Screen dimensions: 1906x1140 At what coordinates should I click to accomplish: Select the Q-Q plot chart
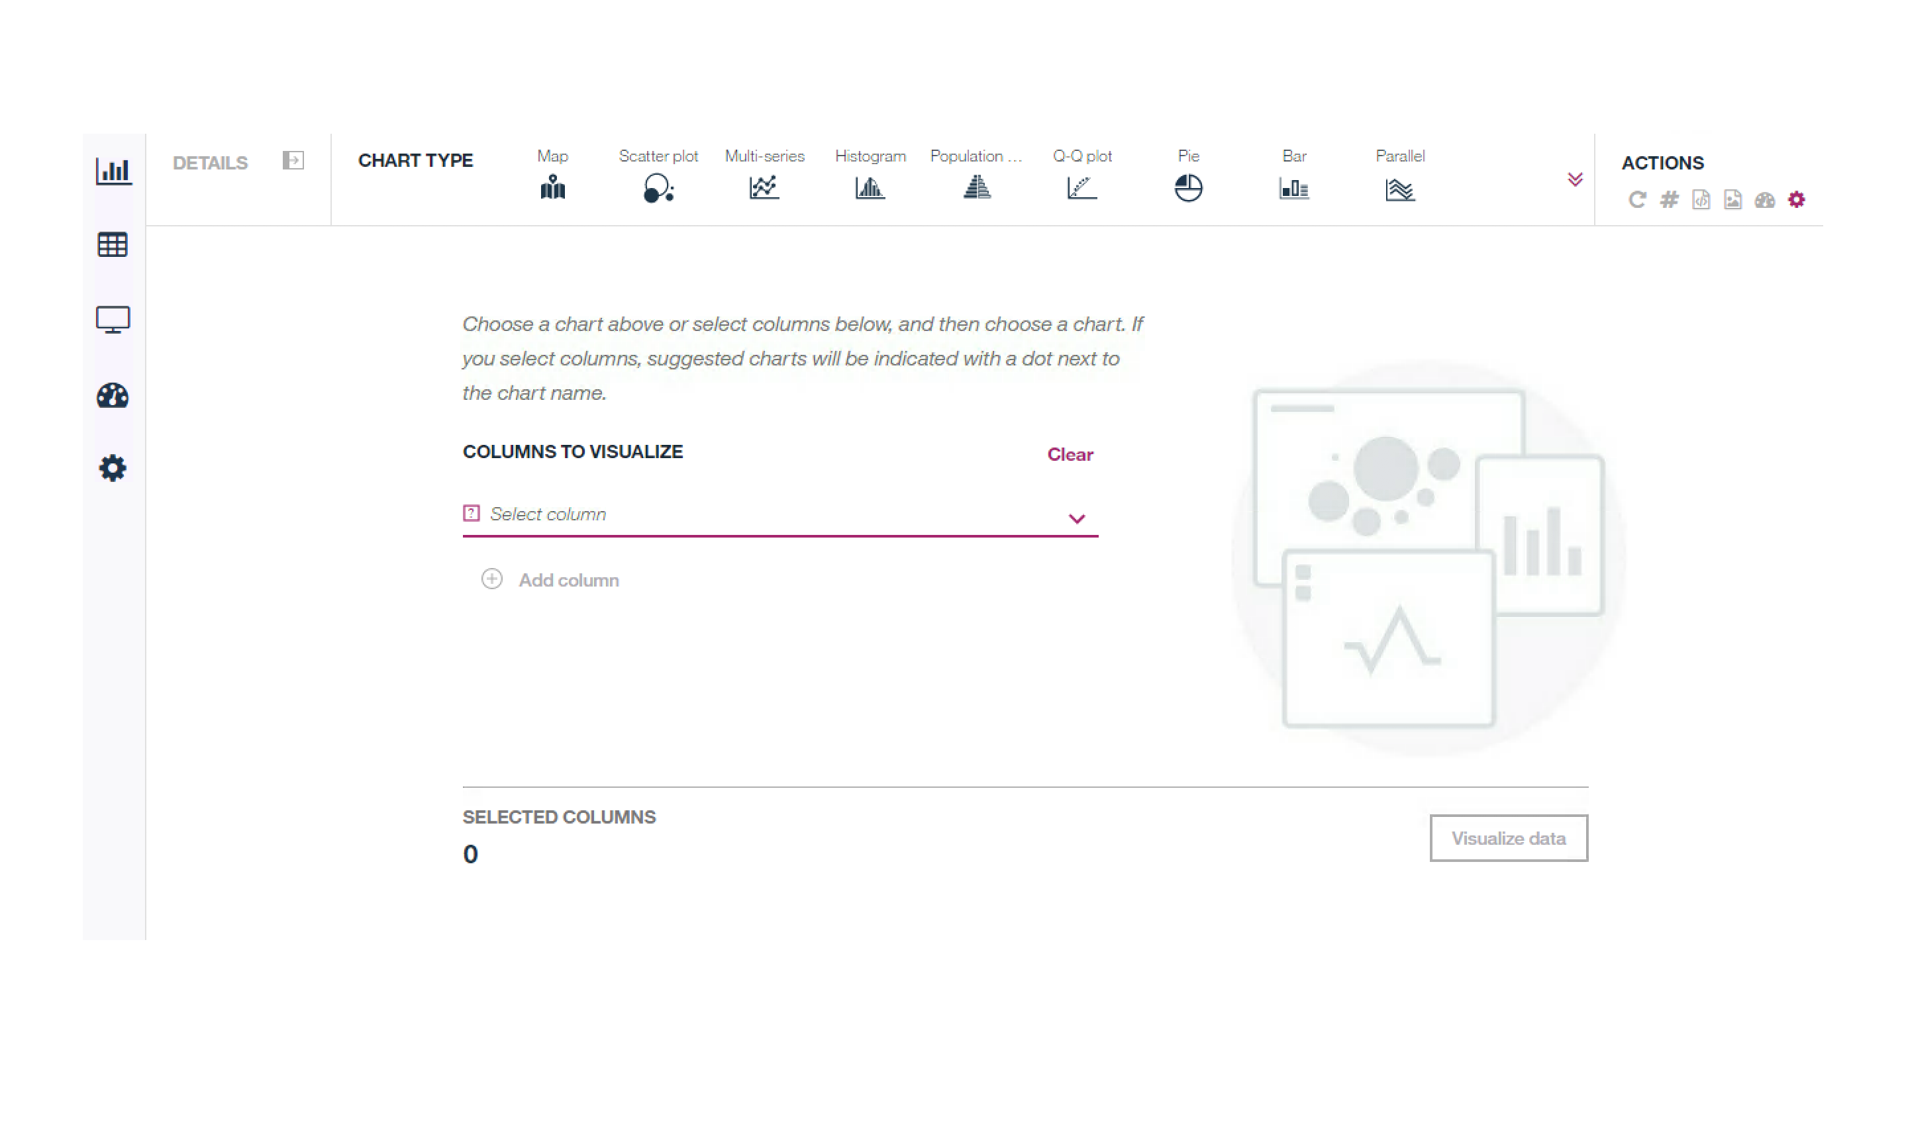(x=1081, y=187)
